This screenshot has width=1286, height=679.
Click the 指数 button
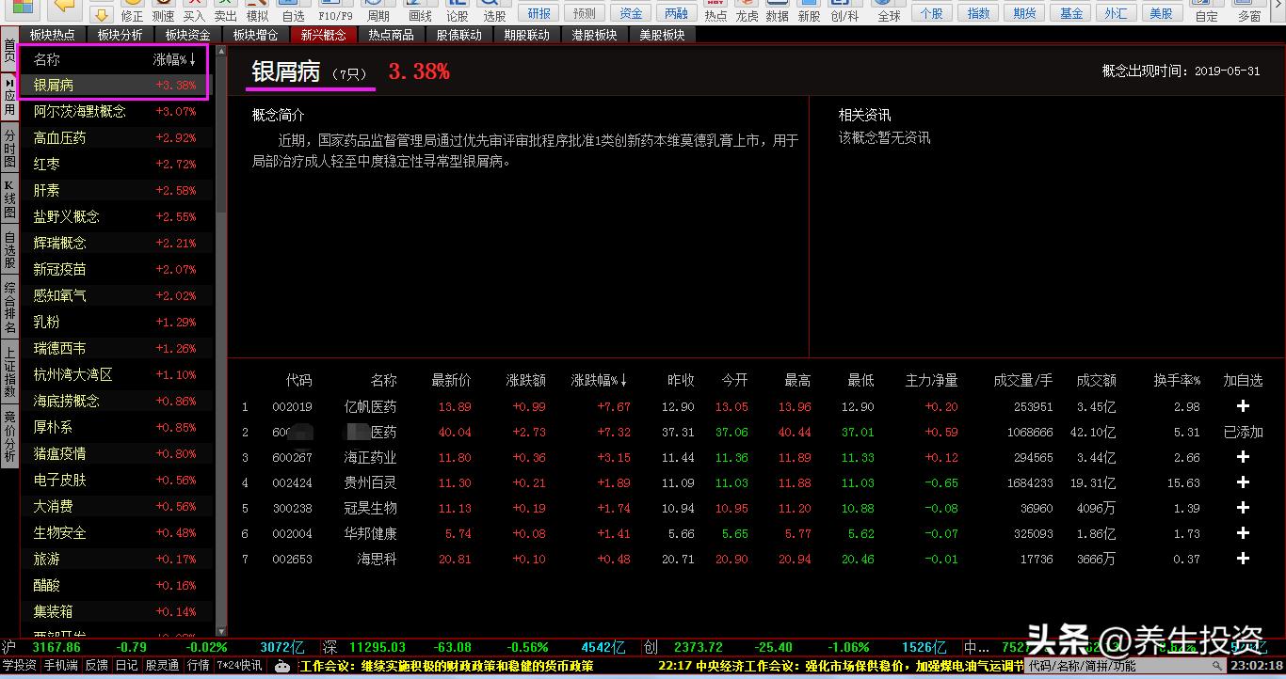pyautogui.click(x=979, y=13)
